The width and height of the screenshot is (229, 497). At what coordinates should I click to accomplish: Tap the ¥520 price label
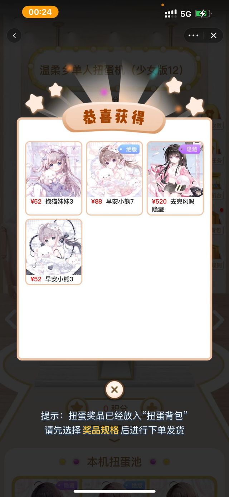pos(159,202)
